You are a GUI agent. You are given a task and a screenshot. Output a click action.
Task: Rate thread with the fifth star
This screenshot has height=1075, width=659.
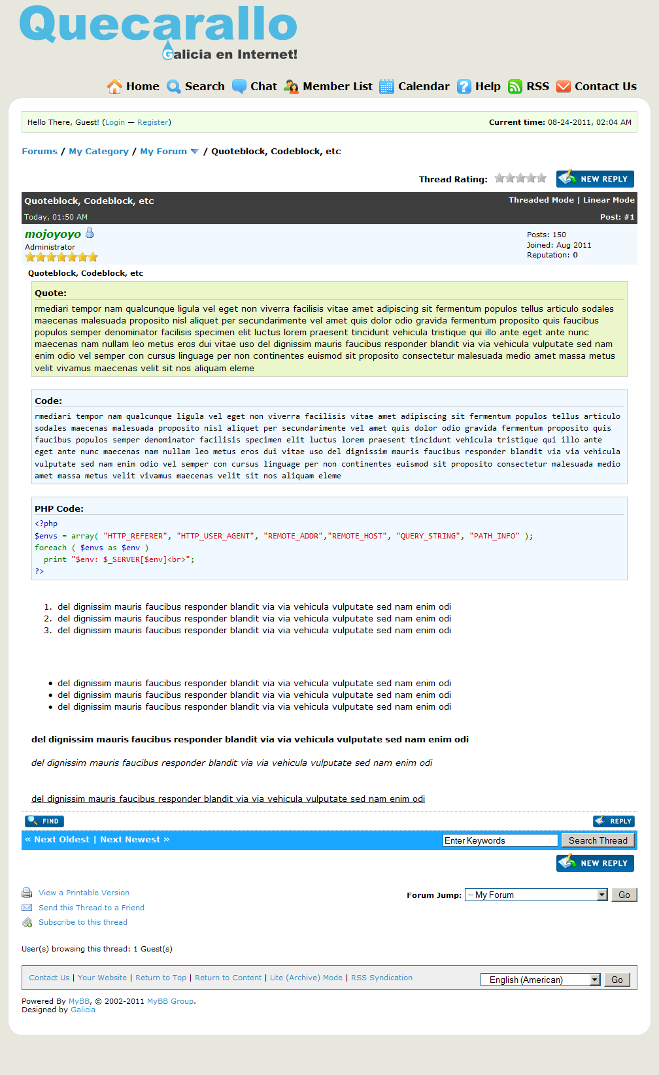pos(541,178)
